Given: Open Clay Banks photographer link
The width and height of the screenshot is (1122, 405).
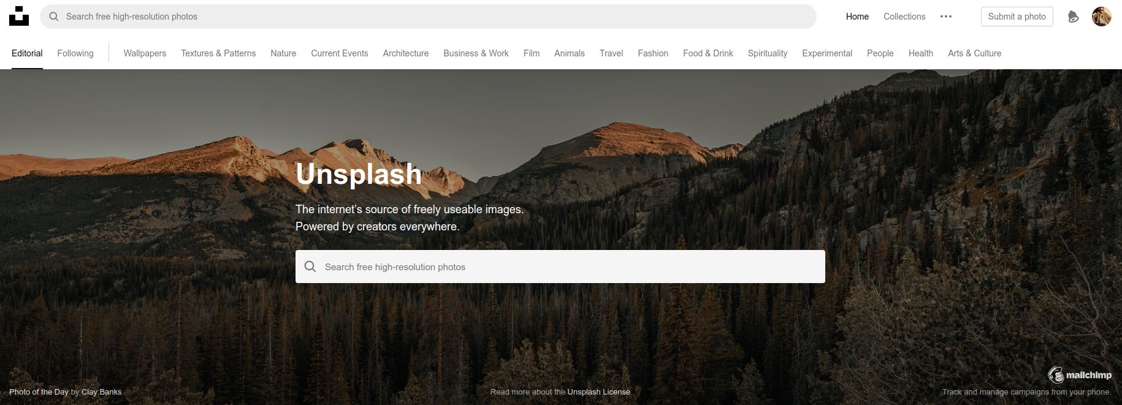Looking at the screenshot, I should pyautogui.click(x=101, y=392).
